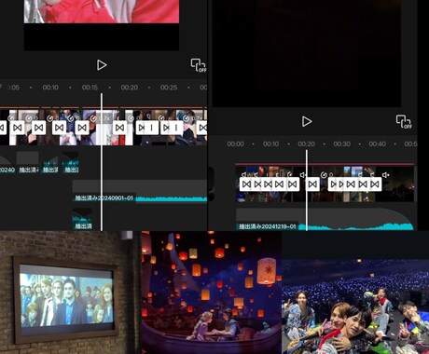
Task: Click the 00:25 mark on left editor ruler
Action: [x=169, y=88]
